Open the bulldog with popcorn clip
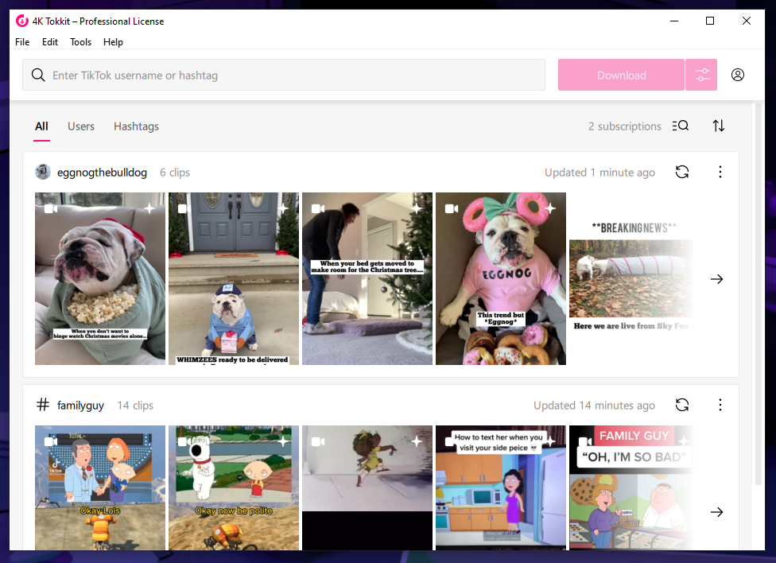776x563 pixels. (x=100, y=278)
